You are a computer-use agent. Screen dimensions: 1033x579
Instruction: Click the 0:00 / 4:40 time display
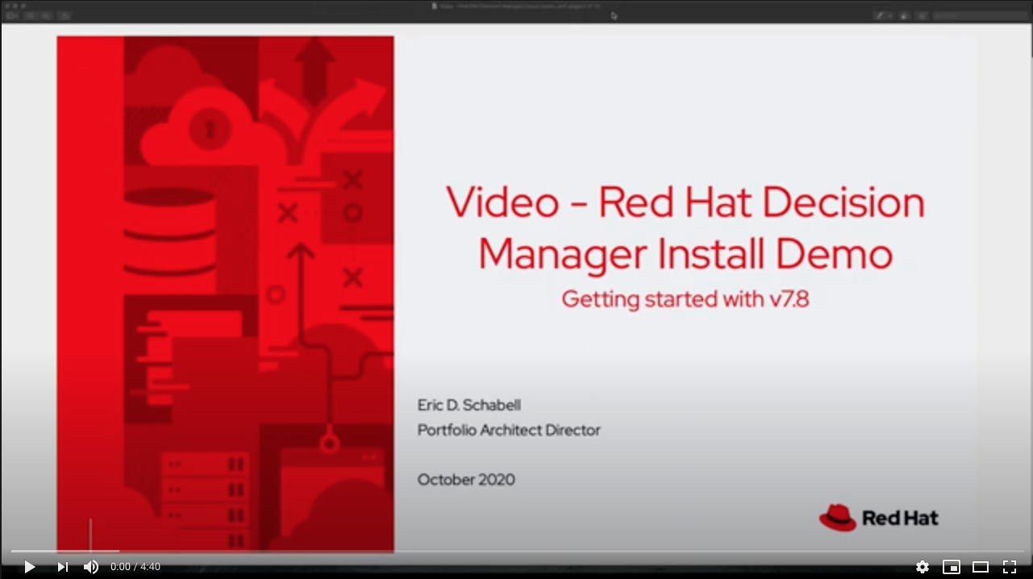[135, 567]
